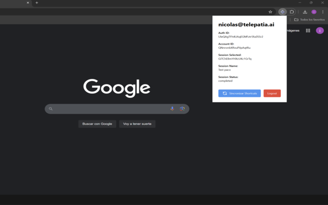Viewport: 328px width, 205px height.
Task: Bookmark this page with the star icon
Action: pyautogui.click(x=270, y=12)
